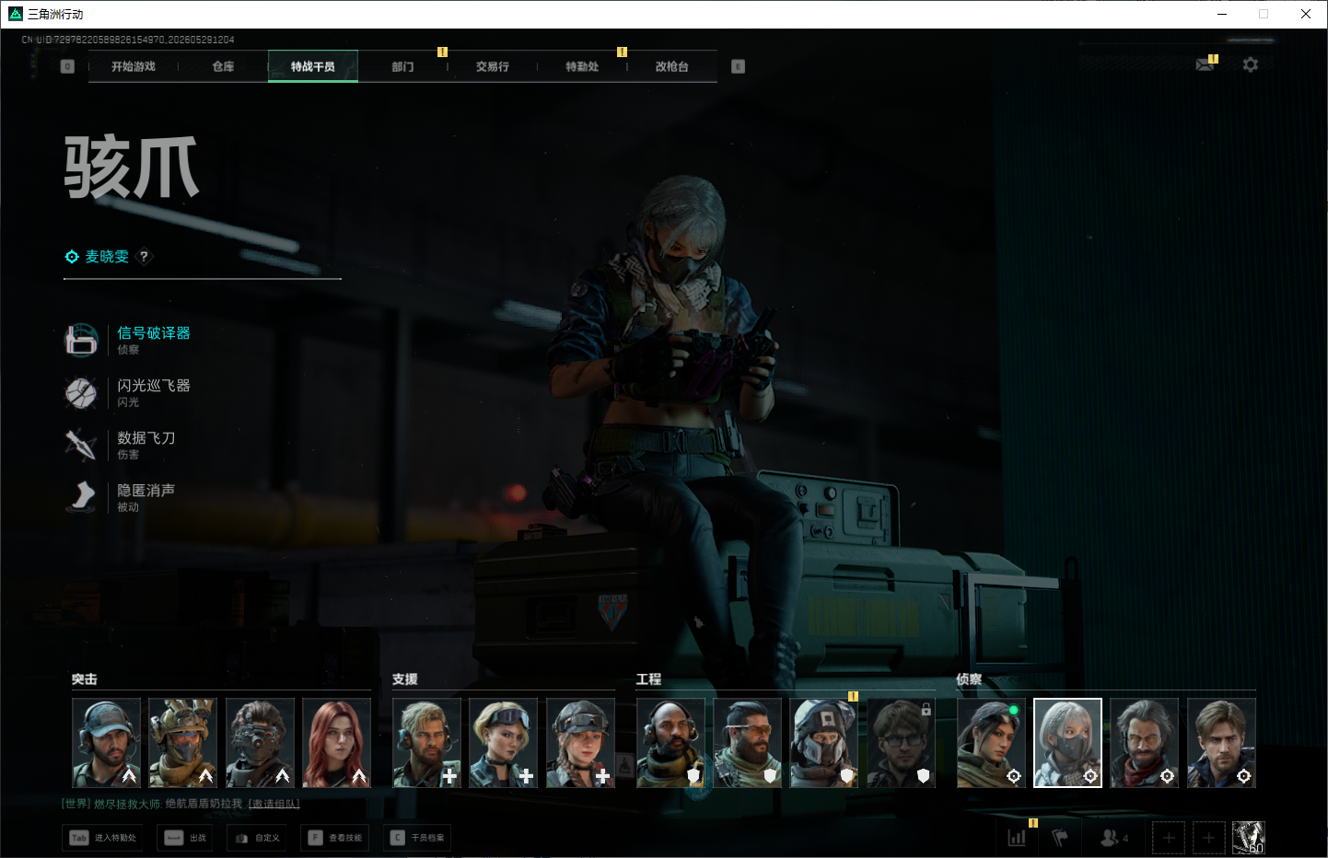
Task: Select the red-haired operator portrait
Action: 337,743
